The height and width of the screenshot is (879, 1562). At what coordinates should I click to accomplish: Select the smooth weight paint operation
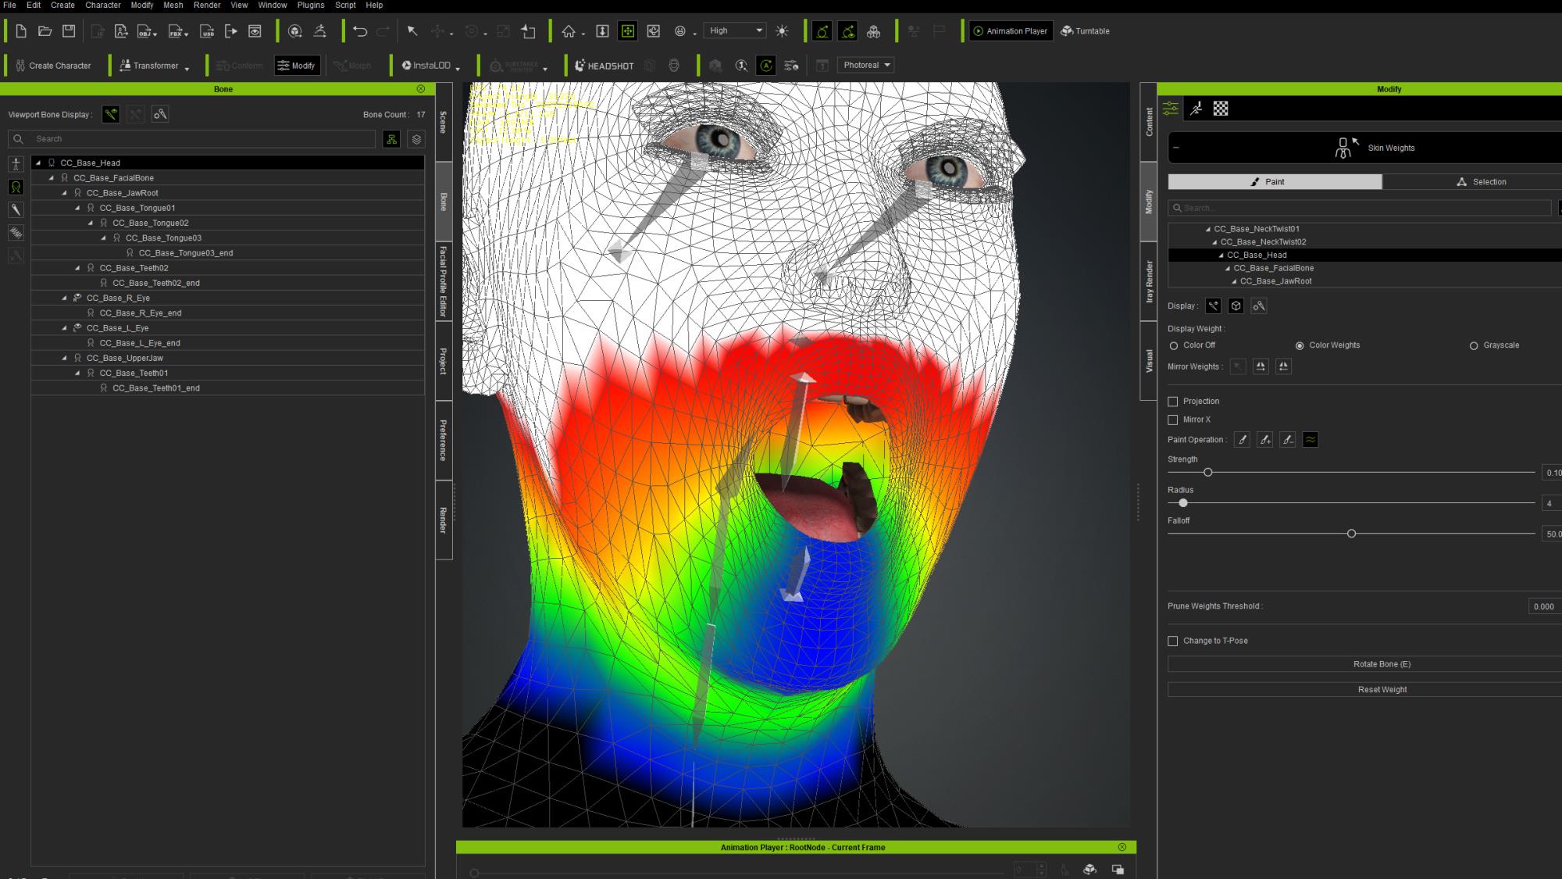(x=1311, y=440)
